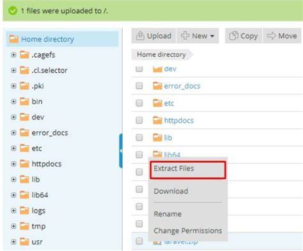Choose Extract Files from context menu
The width and height of the screenshot is (303, 251).
point(187,170)
